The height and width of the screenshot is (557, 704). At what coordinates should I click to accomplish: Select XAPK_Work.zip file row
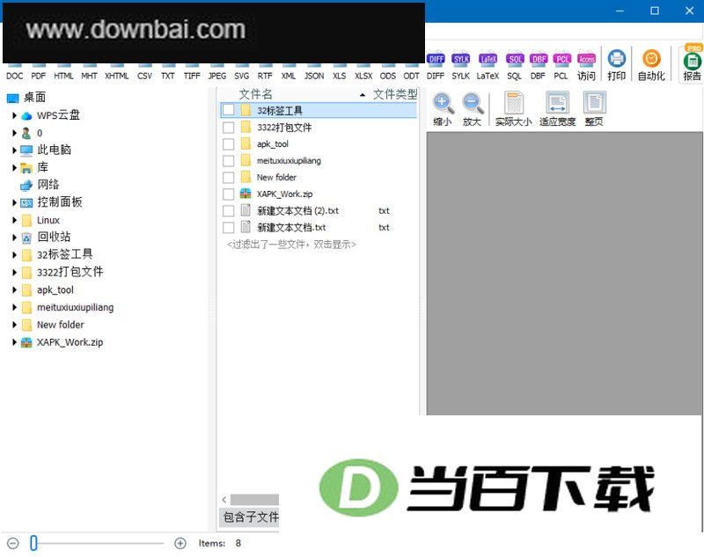click(319, 194)
